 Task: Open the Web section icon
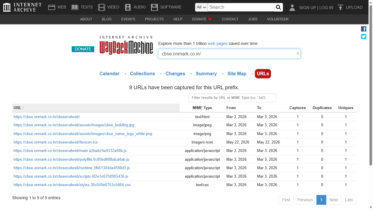52,7
